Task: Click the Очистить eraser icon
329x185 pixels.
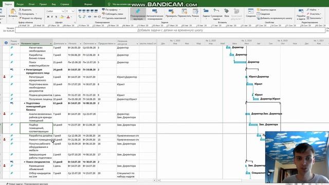Action: point(308,14)
